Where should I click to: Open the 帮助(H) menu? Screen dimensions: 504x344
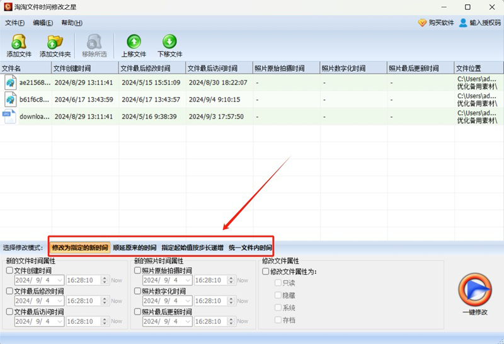[x=72, y=23]
